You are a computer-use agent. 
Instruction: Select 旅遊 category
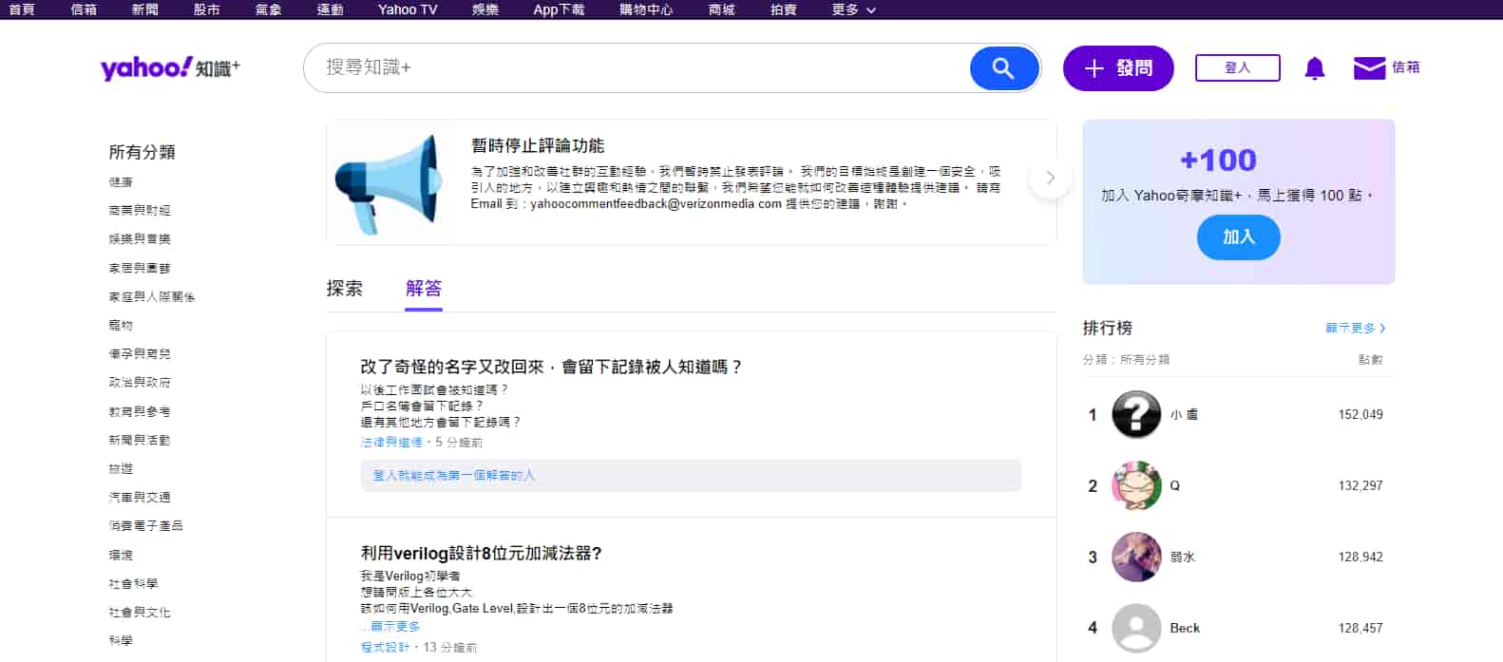tap(121, 468)
